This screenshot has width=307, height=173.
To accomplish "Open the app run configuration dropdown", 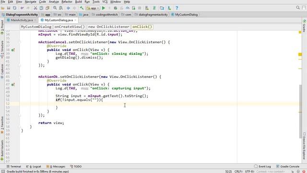I will pyautogui.click(x=93, y=8).
